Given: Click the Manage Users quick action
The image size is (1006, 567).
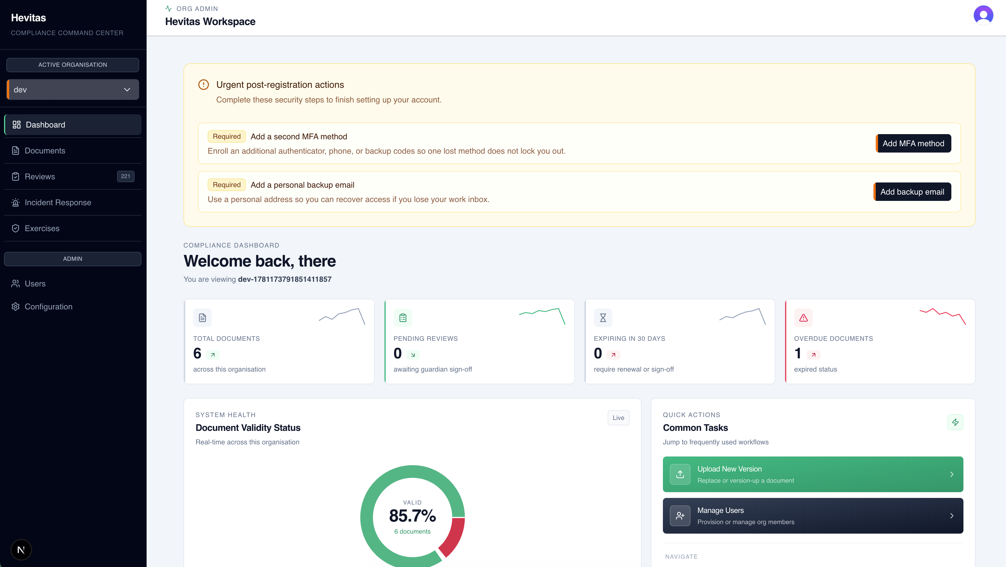Looking at the screenshot, I should click(x=813, y=515).
